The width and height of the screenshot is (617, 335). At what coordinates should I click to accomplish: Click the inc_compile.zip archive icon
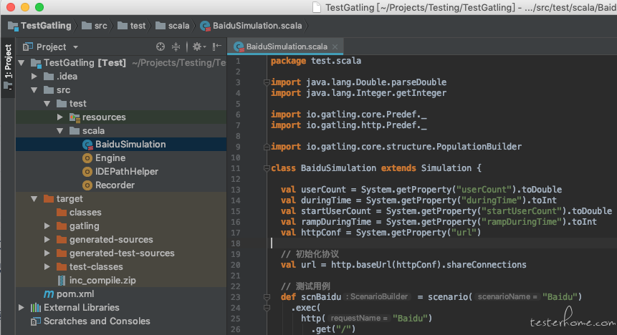click(x=62, y=281)
